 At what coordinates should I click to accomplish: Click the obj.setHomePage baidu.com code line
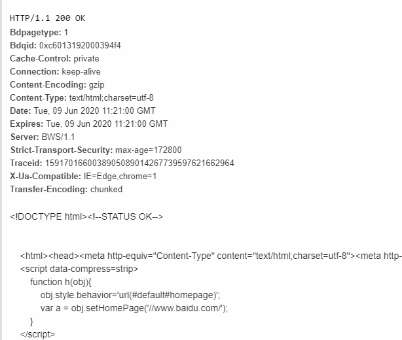pos(134,308)
